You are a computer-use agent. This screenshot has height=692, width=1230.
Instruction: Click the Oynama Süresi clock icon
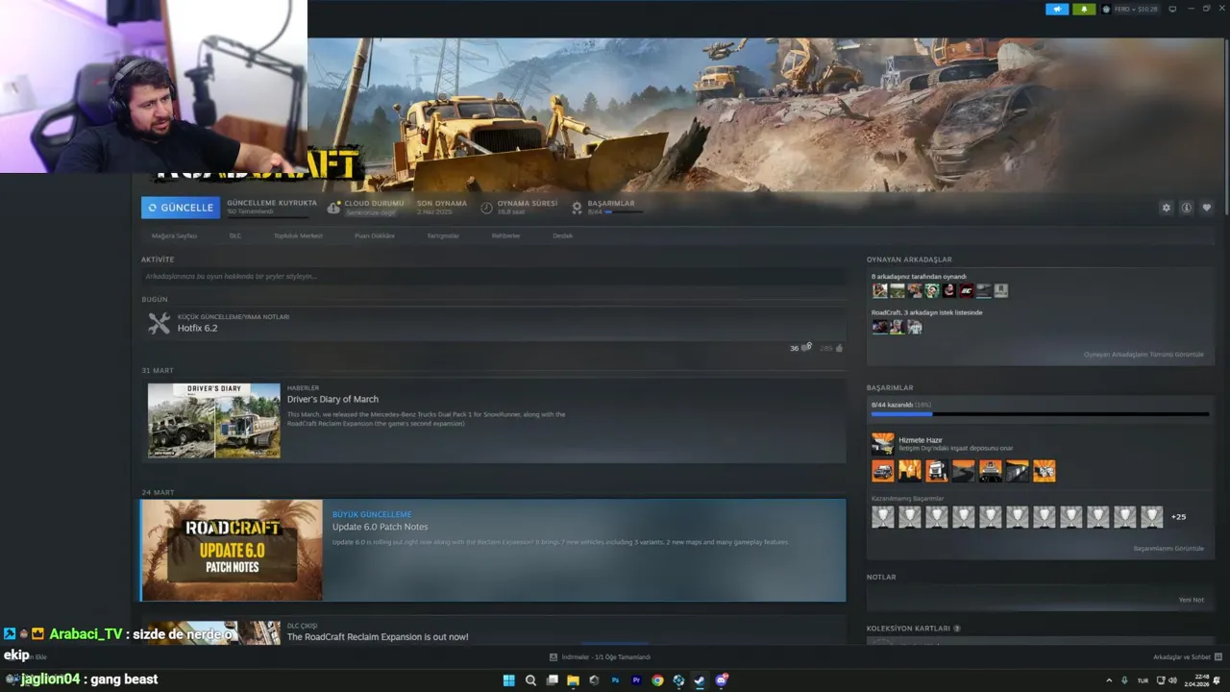(x=487, y=208)
